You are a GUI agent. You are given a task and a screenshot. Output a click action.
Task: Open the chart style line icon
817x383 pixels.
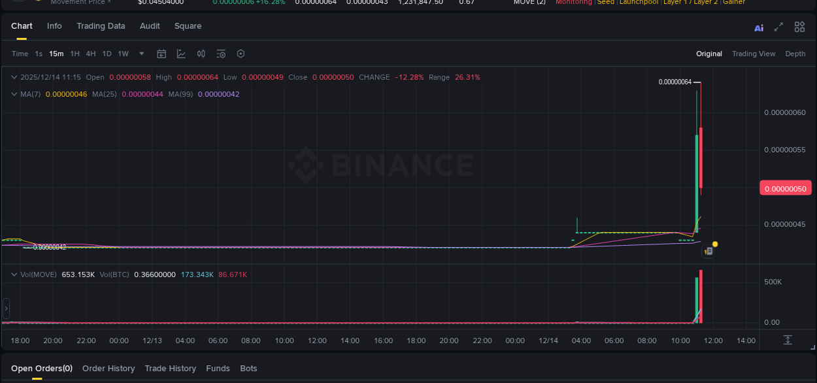(x=181, y=54)
